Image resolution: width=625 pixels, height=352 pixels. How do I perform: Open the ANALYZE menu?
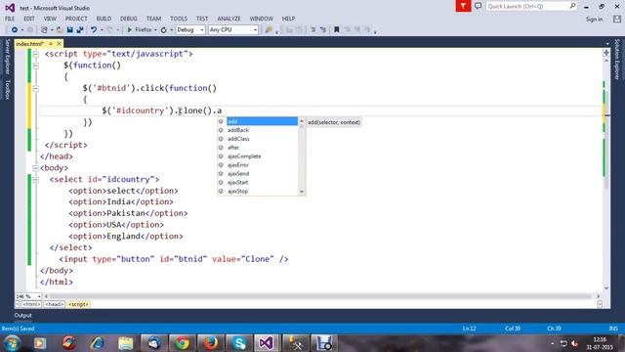(229, 19)
